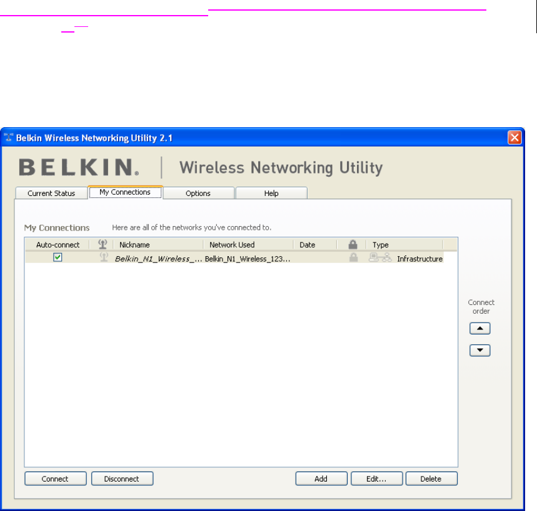Delete the selected connection

point(431,478)
